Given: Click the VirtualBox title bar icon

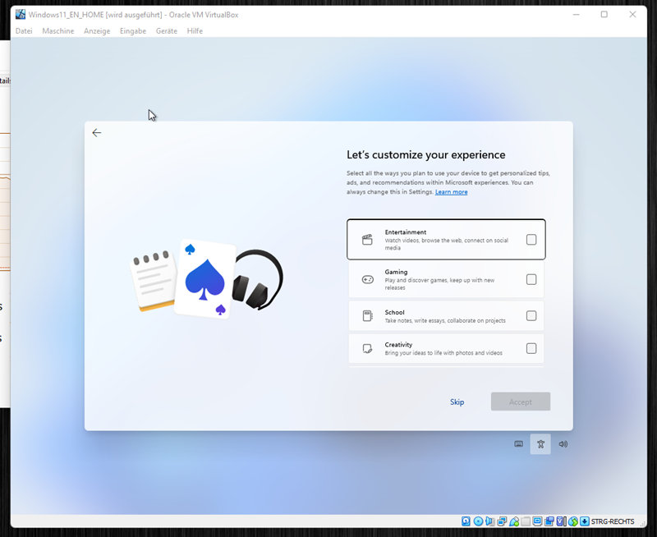Looking at the screenshot, I should [x=21, y=14].
